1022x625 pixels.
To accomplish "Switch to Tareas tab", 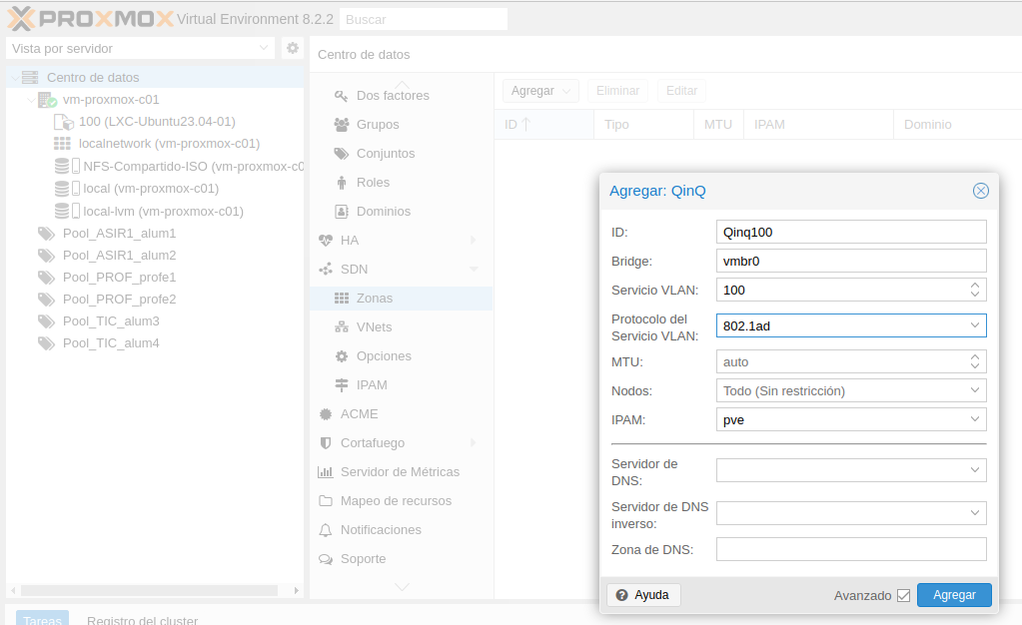I will pyautogui.click(x=42, y=618).
